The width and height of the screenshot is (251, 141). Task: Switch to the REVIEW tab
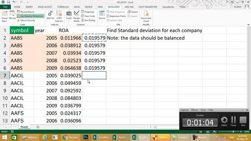(x=89, y=7)
